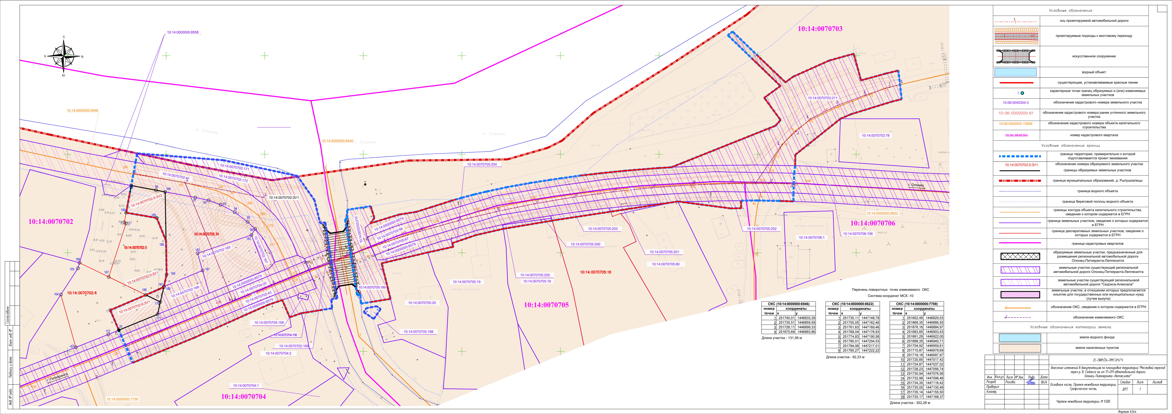The width and height of the screenshot is (1172, 414).
Task: Click the beige settlement lands swatch
Action: 1019,348
